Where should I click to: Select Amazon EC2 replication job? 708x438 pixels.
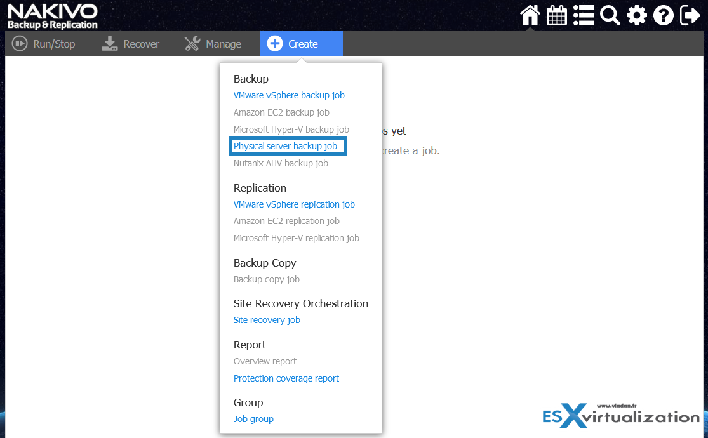[x=286, y=222]
